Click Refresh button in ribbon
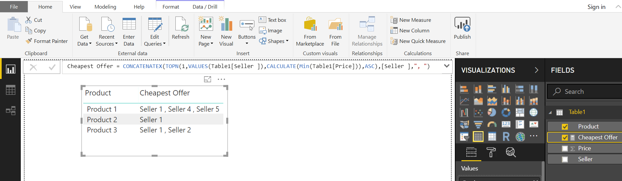 (x=180, y=28)
